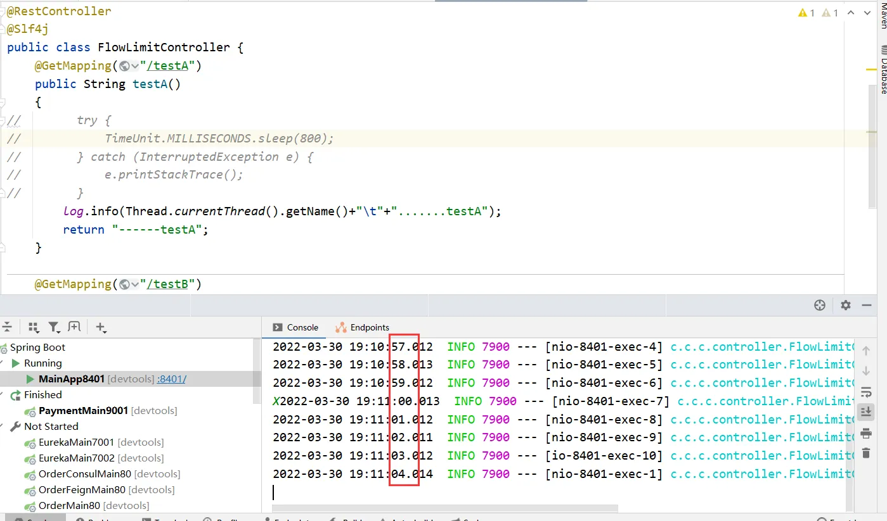Click the commented e.printStackTrace() line
887x521 pixels.
pyautogui.click(x=174, y=175)
